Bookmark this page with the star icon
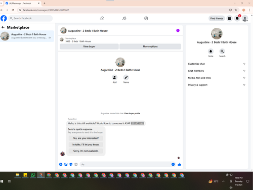Screen dimensions: 253x190 (236, 10)
